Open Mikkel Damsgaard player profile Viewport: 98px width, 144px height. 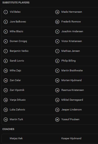72,100
